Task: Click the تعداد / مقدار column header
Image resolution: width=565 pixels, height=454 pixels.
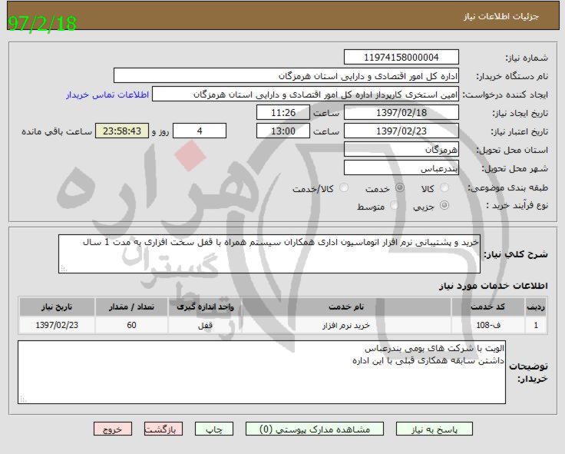Action: coord(131,307)
